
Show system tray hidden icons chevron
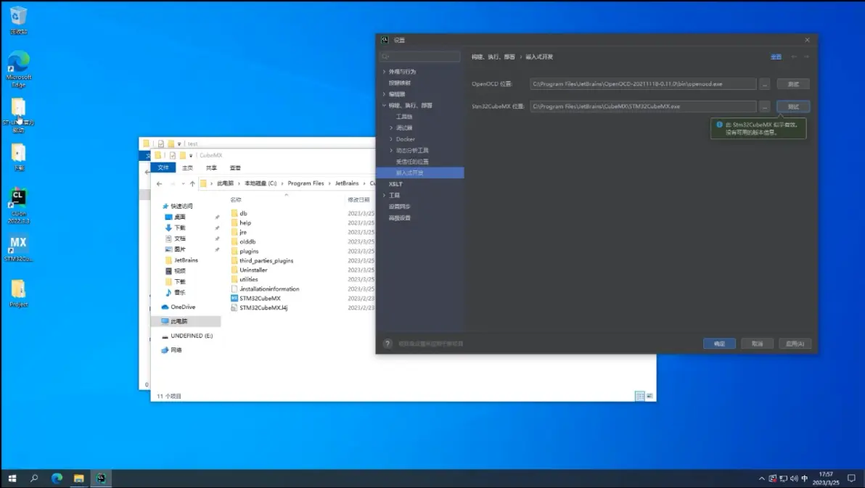(x=761, y=479)
